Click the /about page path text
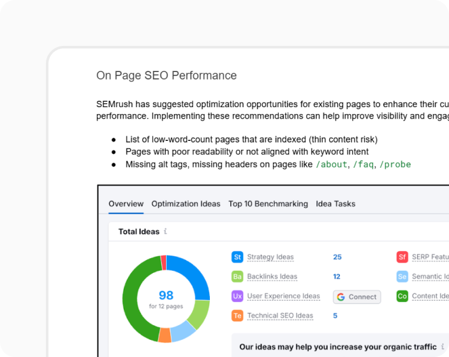449x357 pixels. tap(332, 164)
